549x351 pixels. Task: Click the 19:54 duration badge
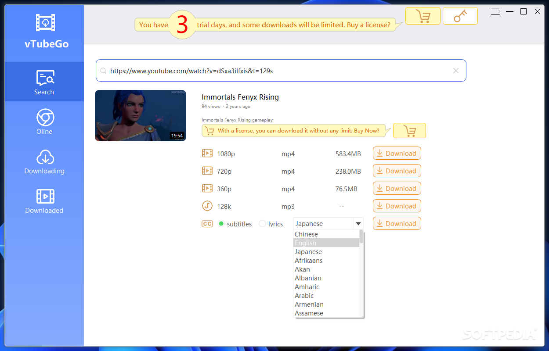point(177,136)
